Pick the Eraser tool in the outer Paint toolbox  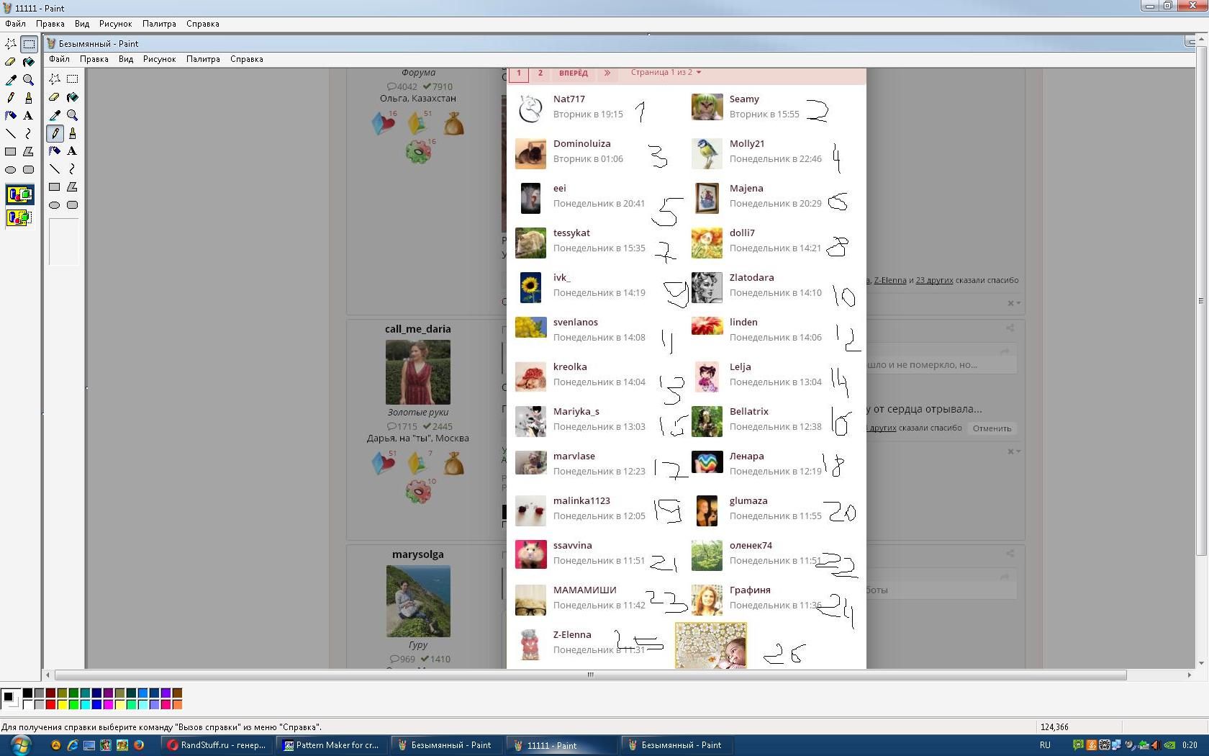click(x=11, y=62)
